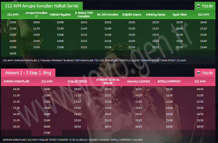Click the Oyak Sitesi column header
Image resolution: width=218 pixels, height=143 pixels.
180,15
